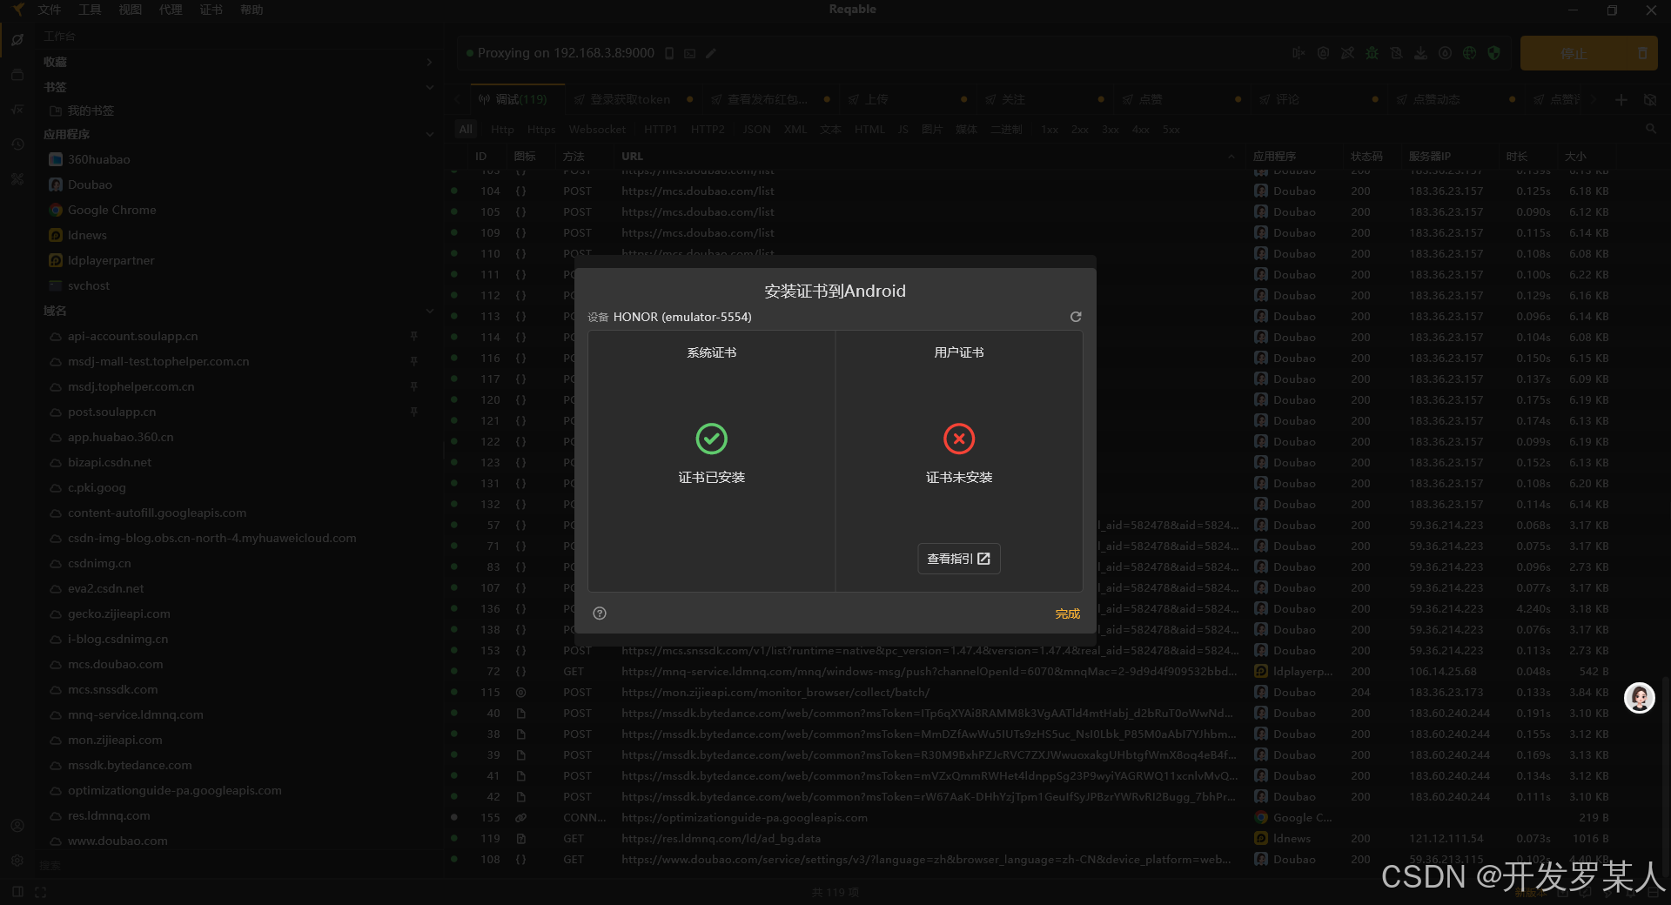Clear captured traffic with trash icon
The width and height of the screenshot is (1671, 905).
click(x=1642, y=53)
